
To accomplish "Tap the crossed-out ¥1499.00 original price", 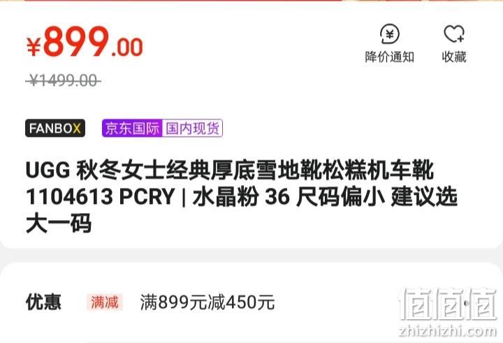I will pos(63,80).
